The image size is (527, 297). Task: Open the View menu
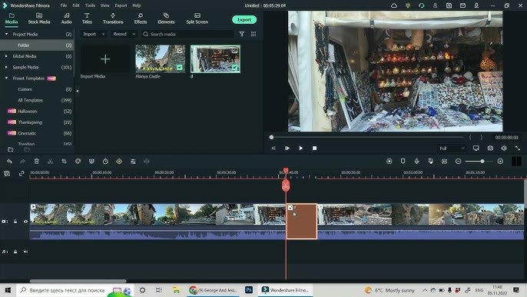(x=104, y=5)
